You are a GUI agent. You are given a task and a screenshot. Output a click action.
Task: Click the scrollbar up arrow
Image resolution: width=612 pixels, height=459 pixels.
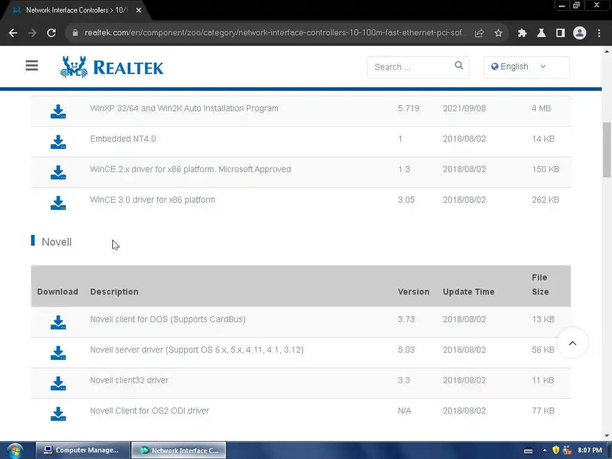pyautogui.click(x=607, y=51)
